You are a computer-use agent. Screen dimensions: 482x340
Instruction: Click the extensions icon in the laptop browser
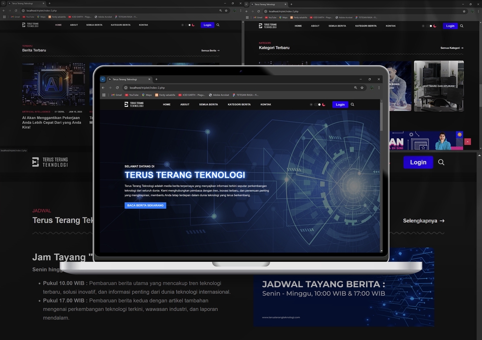[x=372, y=88]
